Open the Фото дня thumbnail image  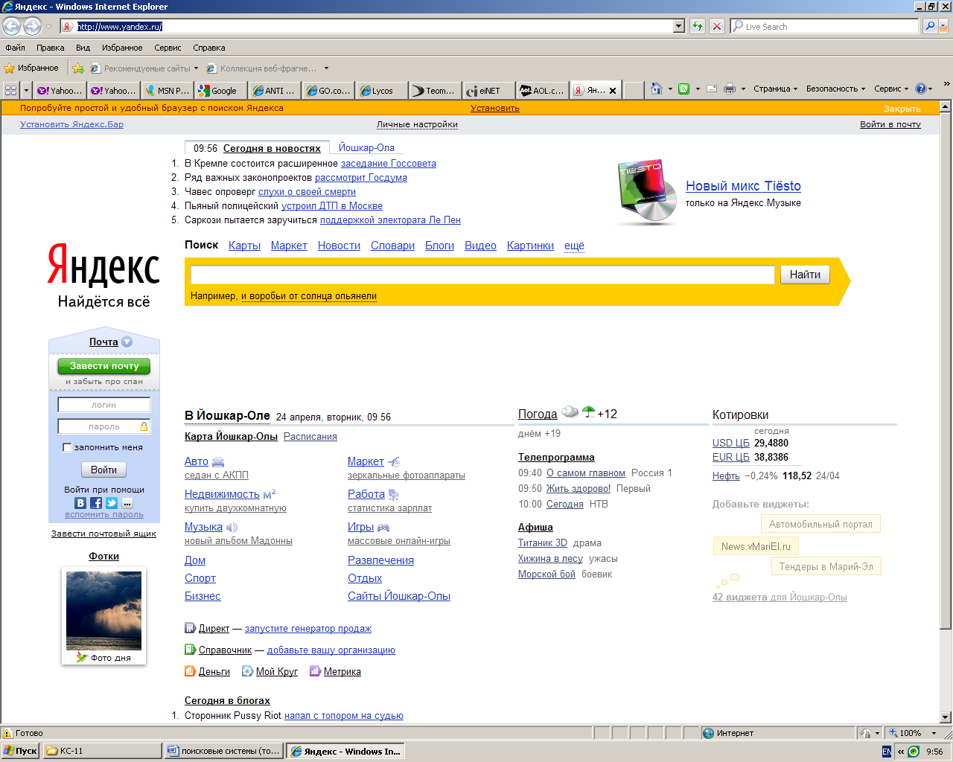[103, 610]
